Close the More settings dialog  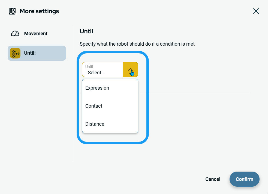[x=256, y=11]
